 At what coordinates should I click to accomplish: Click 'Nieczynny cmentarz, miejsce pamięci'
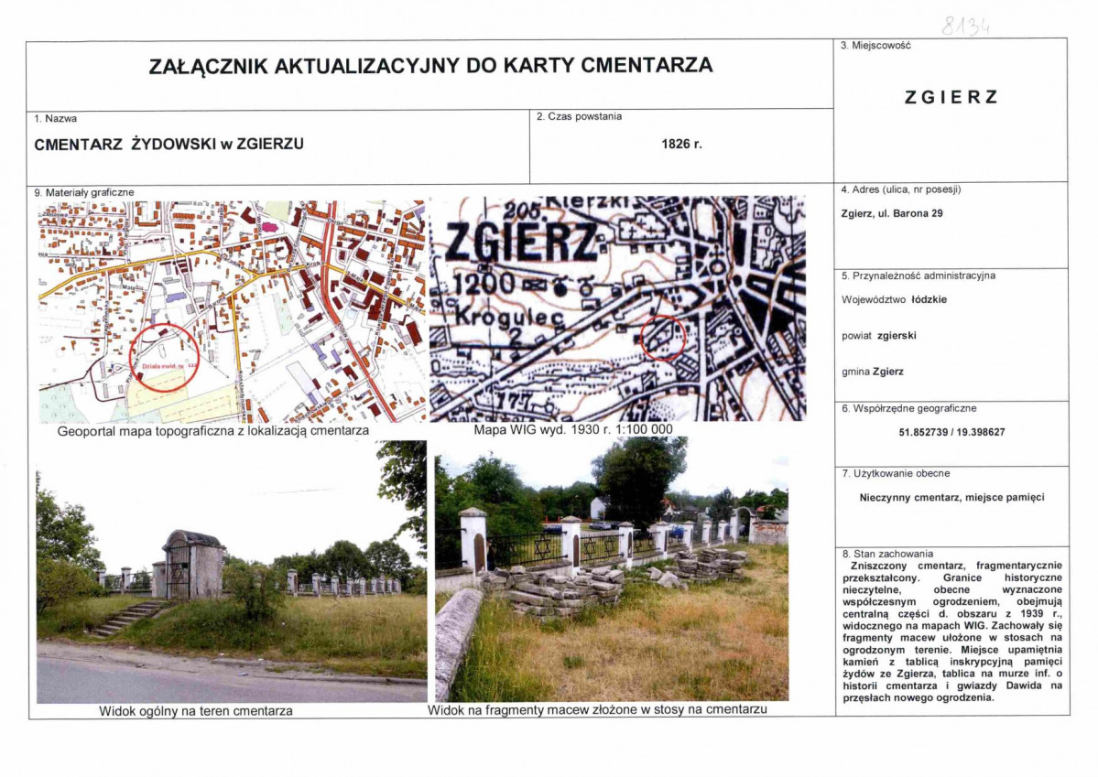click(x=951, y=498)
